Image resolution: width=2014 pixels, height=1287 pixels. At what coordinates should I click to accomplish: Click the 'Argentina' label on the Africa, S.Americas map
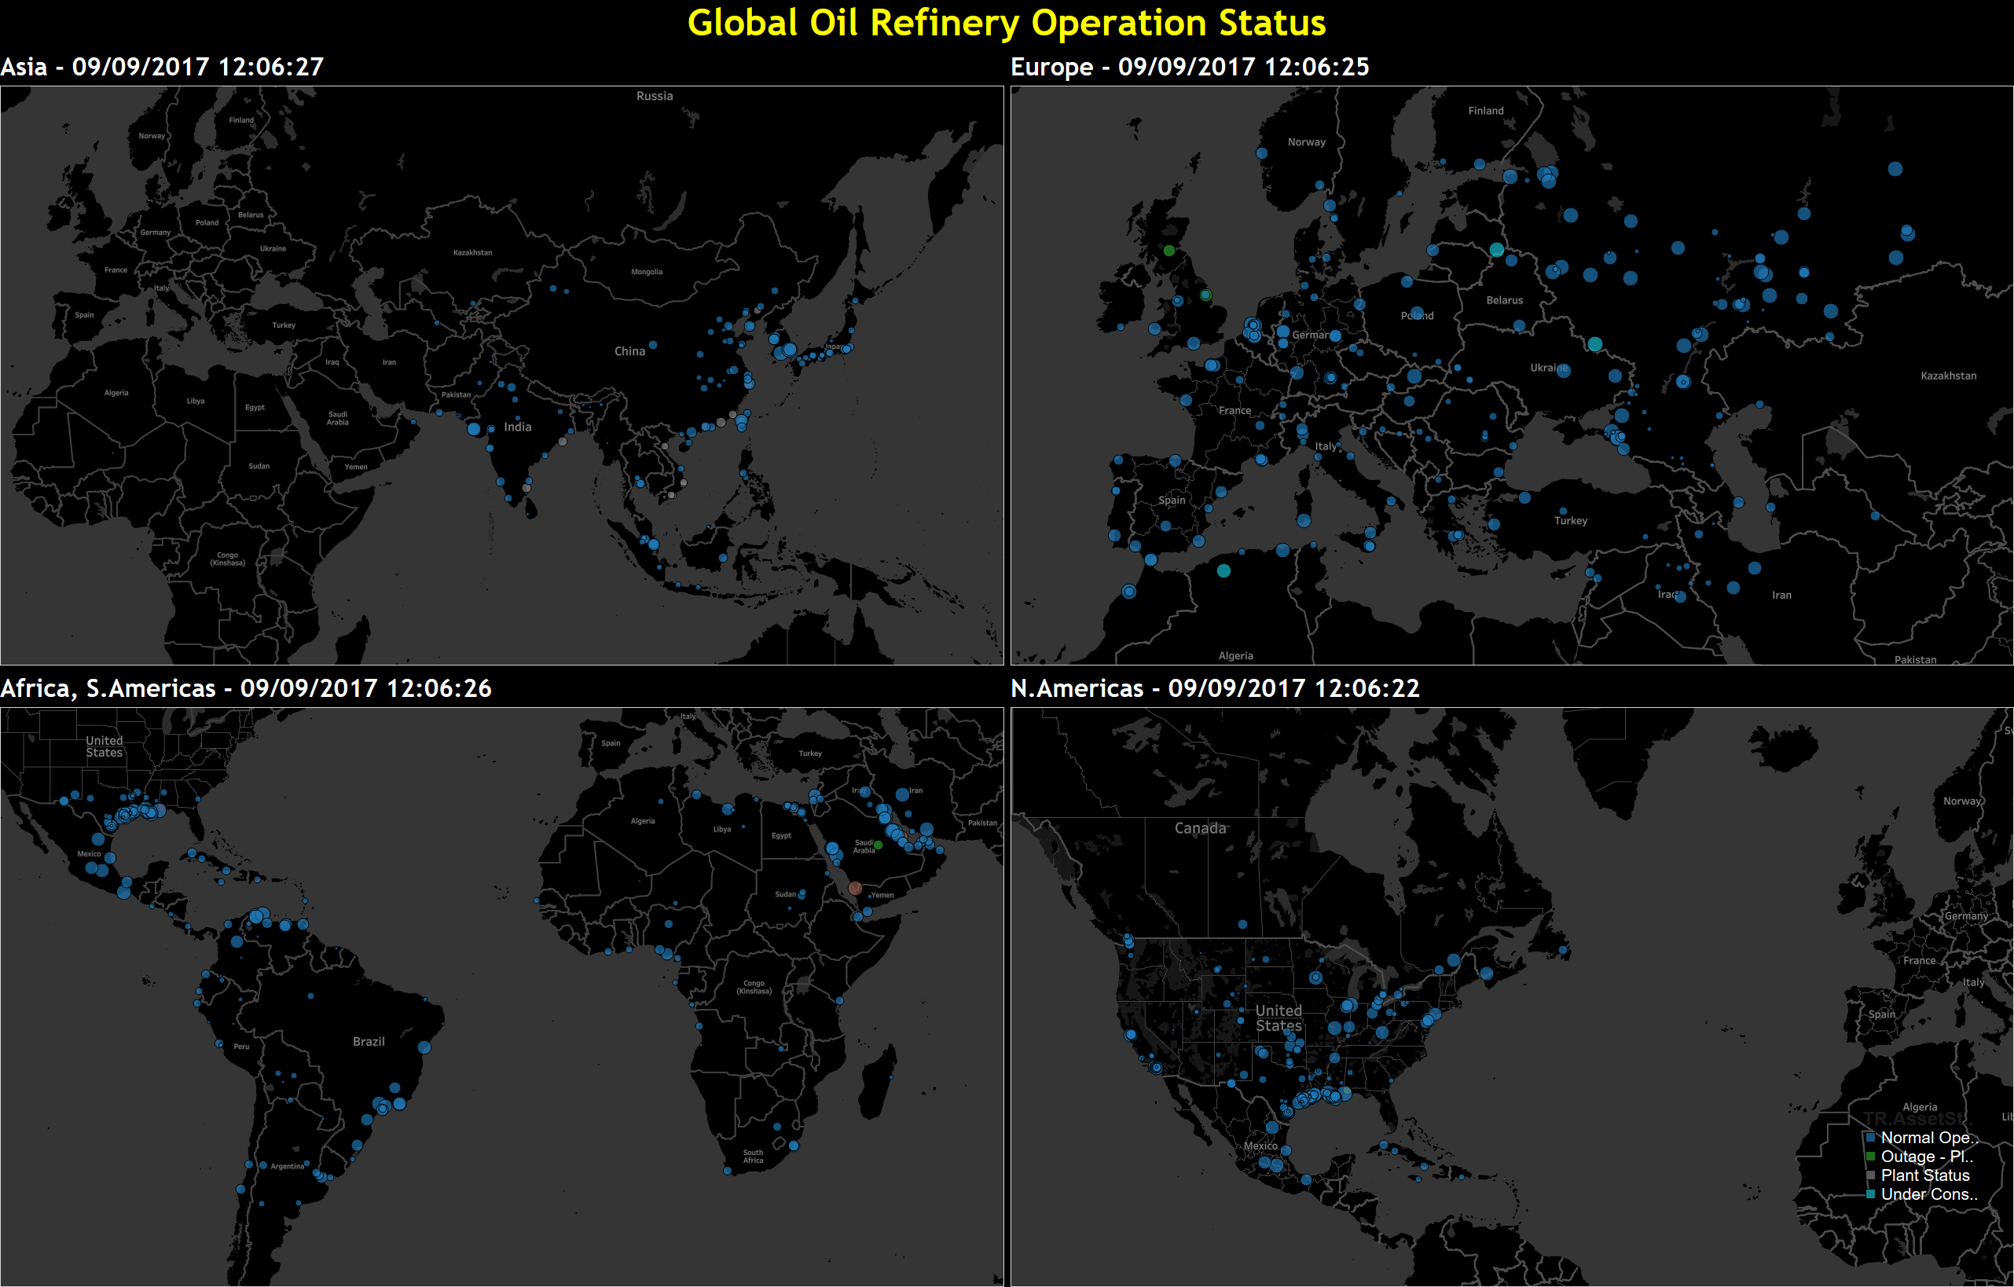pyautogui.click(x=288, y=1167)
